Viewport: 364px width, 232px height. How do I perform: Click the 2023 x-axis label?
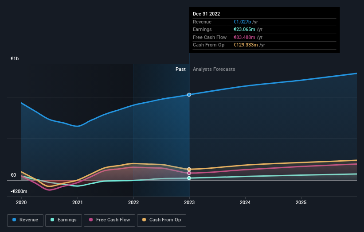coord(189,203)
